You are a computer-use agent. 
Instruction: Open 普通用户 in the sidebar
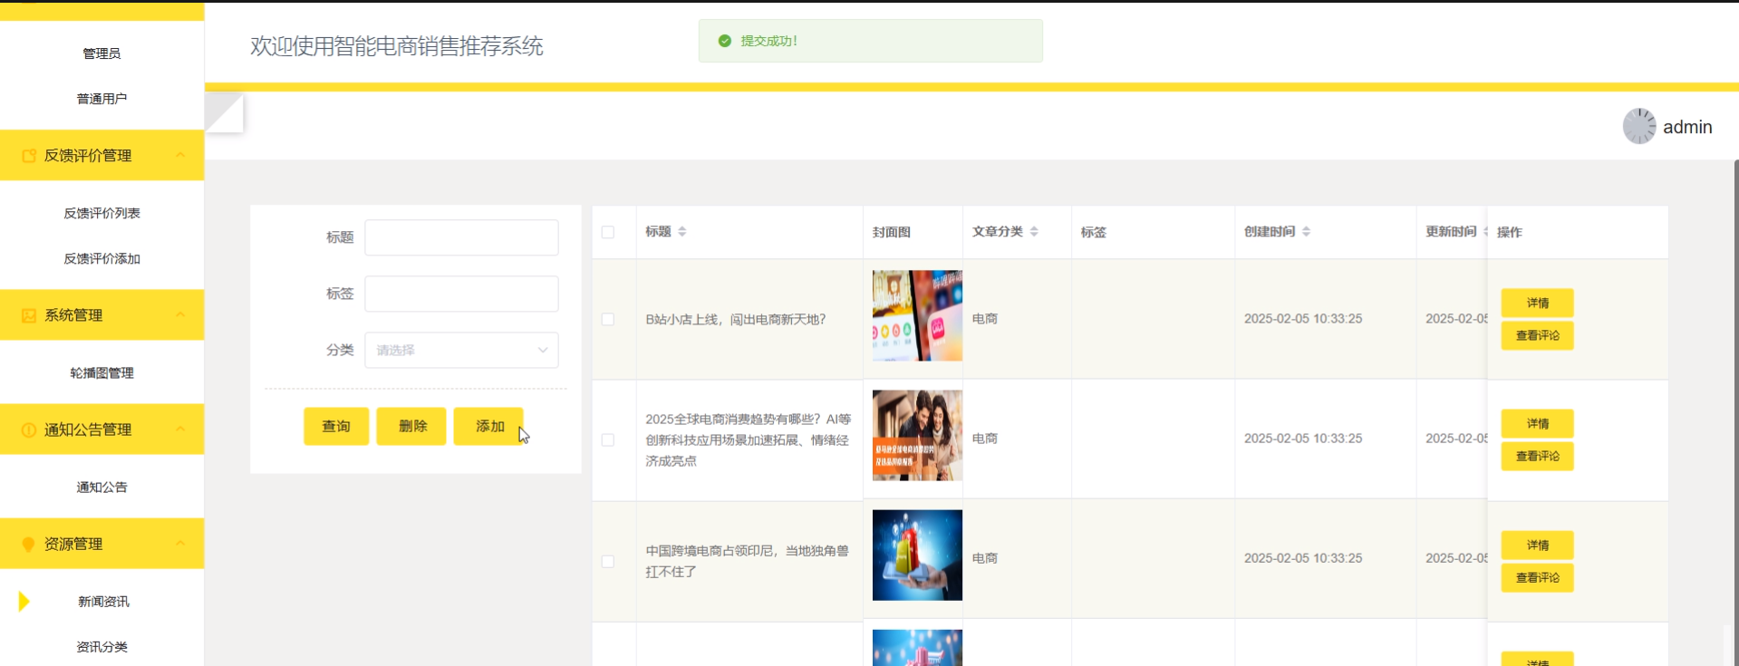pos(101,99)
